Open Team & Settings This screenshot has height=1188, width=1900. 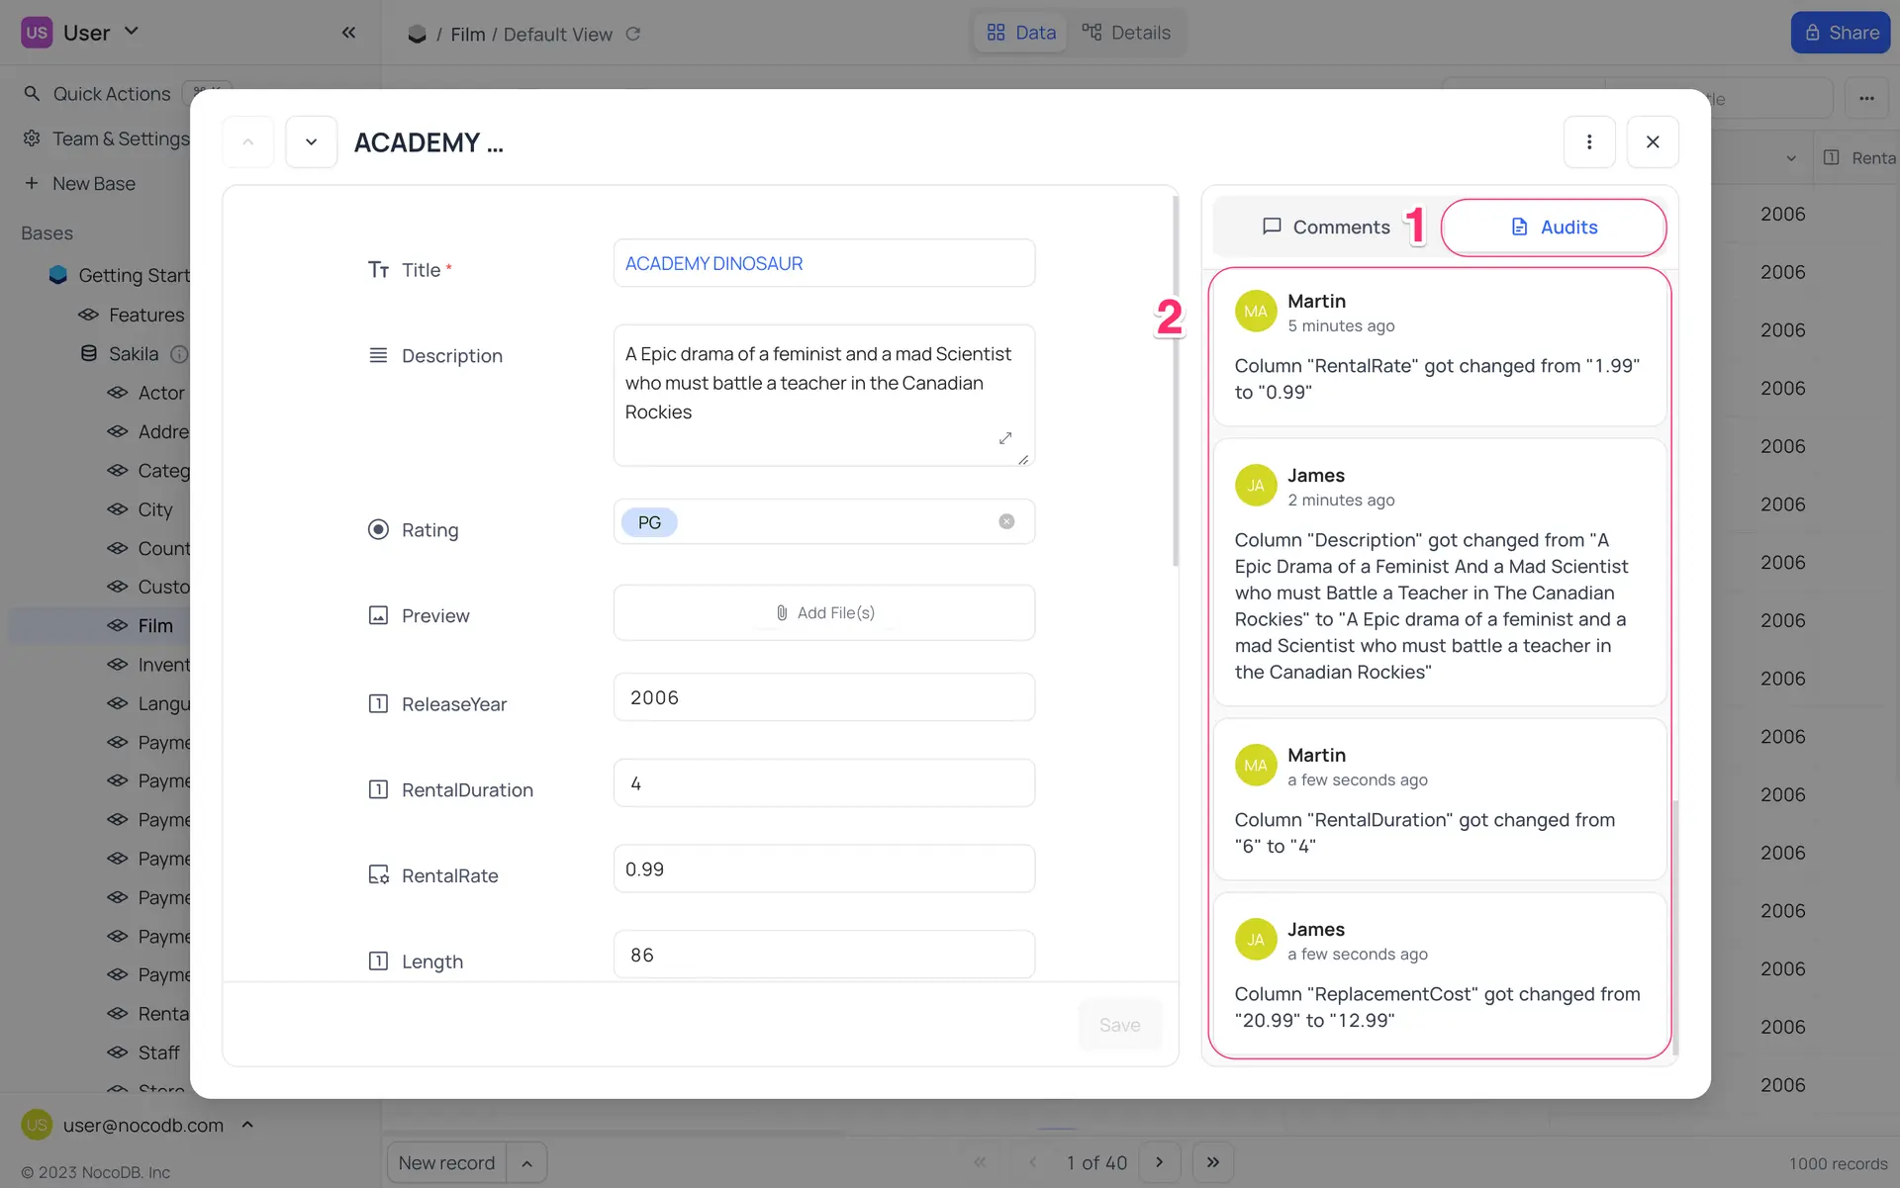pos(121,138)
